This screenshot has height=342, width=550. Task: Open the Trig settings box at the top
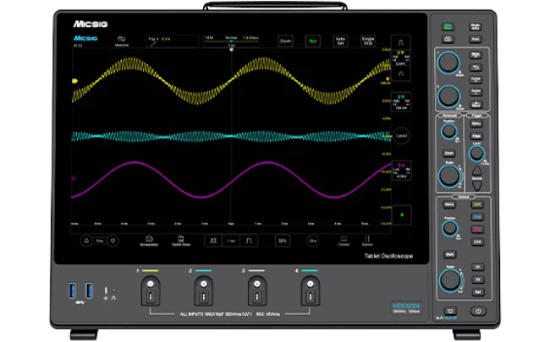pyautogui.click(x=172, y=41)
